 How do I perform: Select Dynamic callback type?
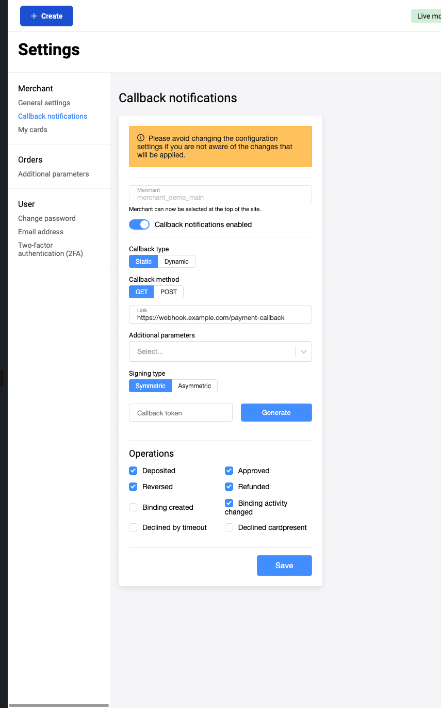[x=176, y=262]
